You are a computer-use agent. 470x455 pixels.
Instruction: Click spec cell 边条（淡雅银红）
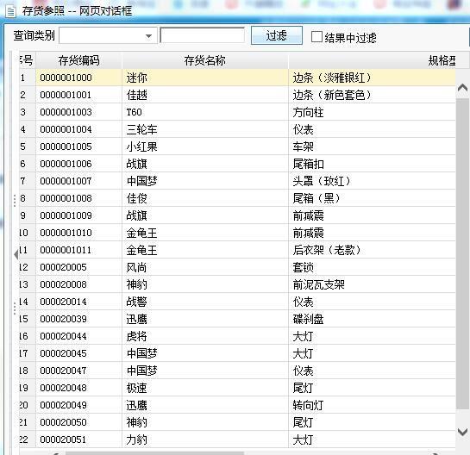(x=372, y=78)
